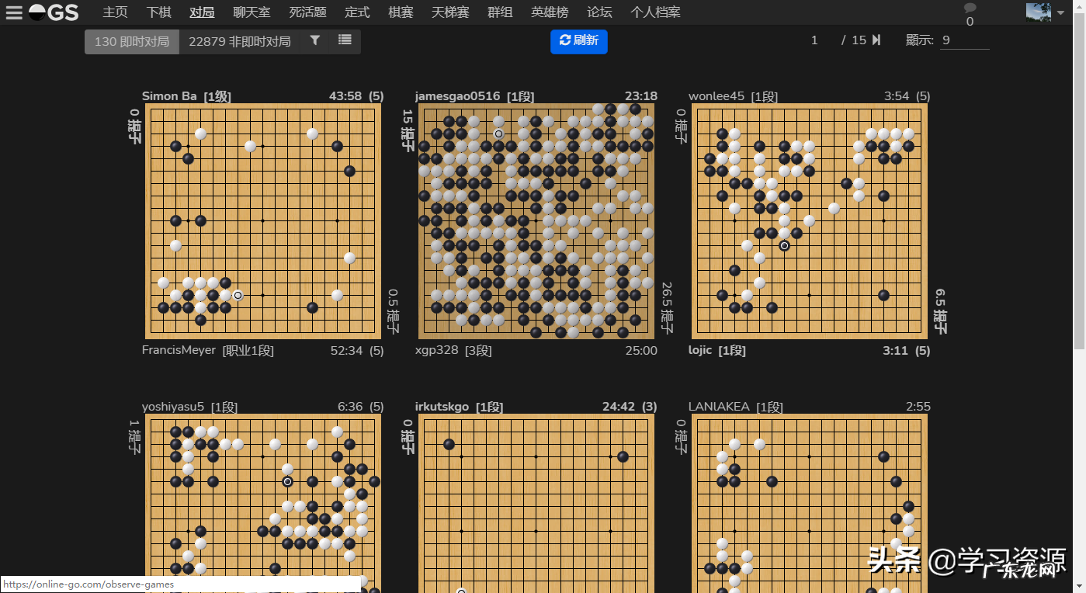Click the OGS logo

pyautogui.click(x=53, y=12)
